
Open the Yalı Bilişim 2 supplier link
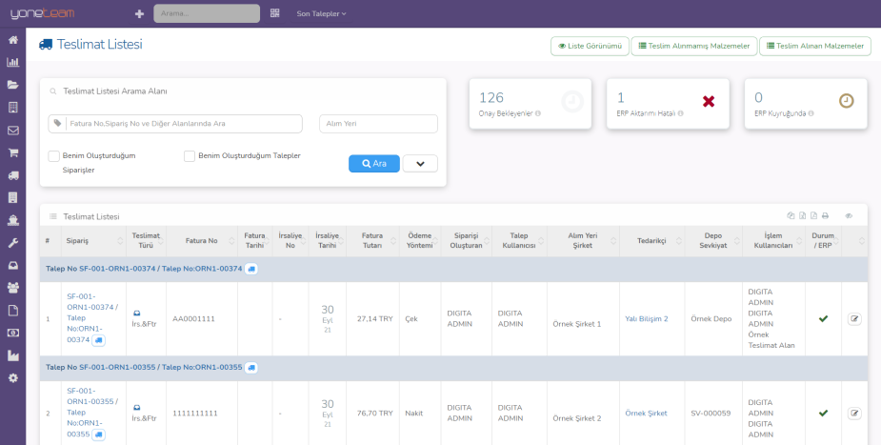(x=646, y=319)
